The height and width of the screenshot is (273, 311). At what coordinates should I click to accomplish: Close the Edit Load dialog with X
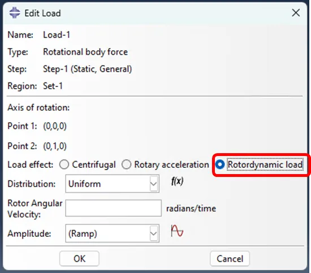tap(296, 13)
